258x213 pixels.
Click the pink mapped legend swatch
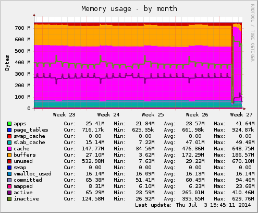point(9,186)
